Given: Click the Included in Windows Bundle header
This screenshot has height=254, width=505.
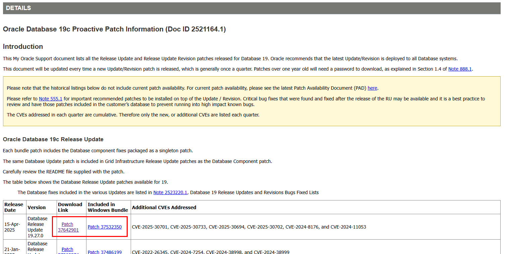Looking at the screenshot, I should [x=109, y=207].
